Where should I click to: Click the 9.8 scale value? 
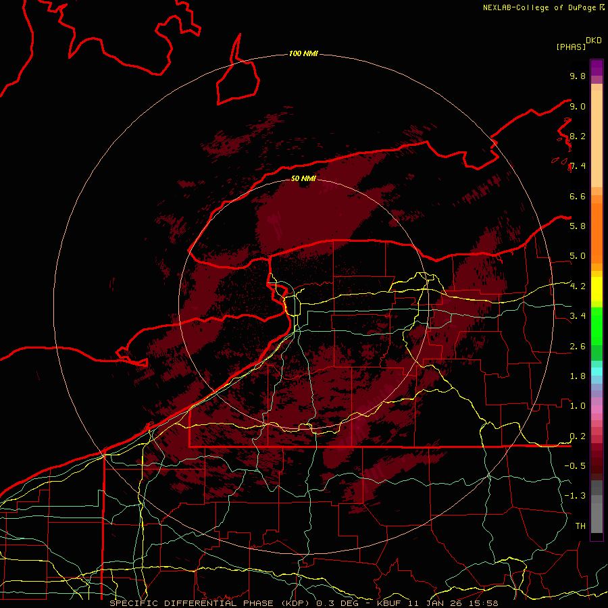point(578,76)
